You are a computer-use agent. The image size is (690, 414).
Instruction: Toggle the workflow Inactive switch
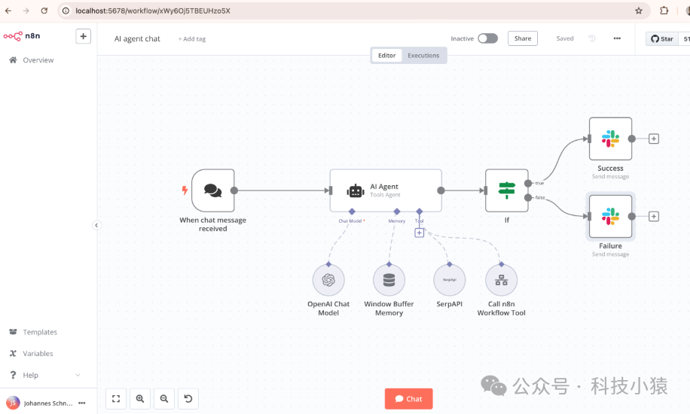[487, 38]
